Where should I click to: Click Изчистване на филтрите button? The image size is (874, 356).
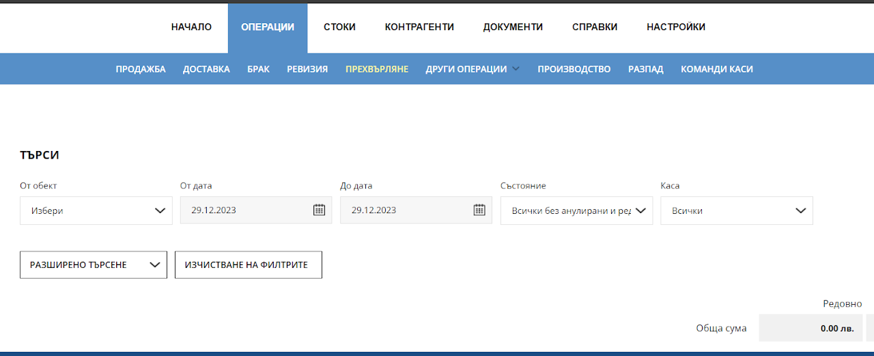pyautogui.click(x=249, y=264)
